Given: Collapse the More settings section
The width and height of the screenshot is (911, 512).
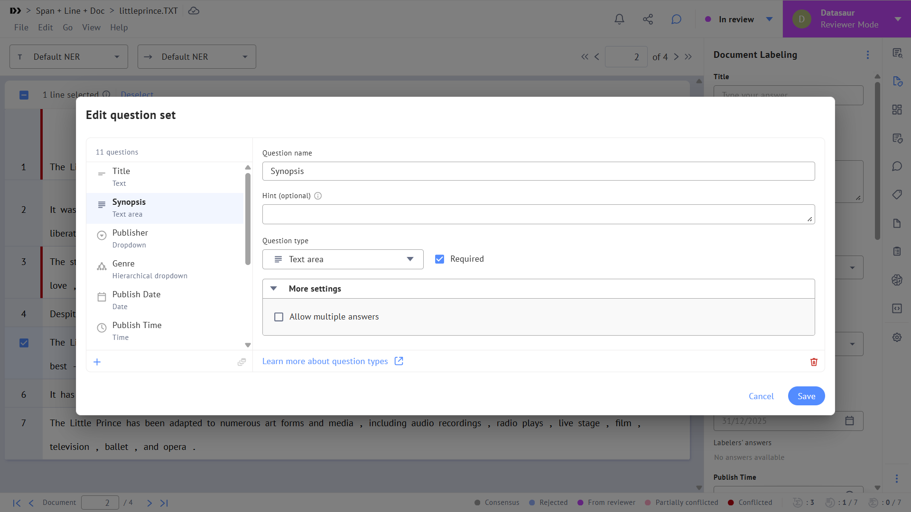Looking at the screenshot, I should 274,289.
